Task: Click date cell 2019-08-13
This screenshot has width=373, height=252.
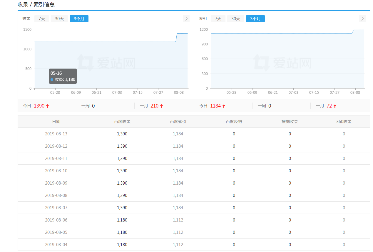Action: pyautogui.click(x=56, y=134)
